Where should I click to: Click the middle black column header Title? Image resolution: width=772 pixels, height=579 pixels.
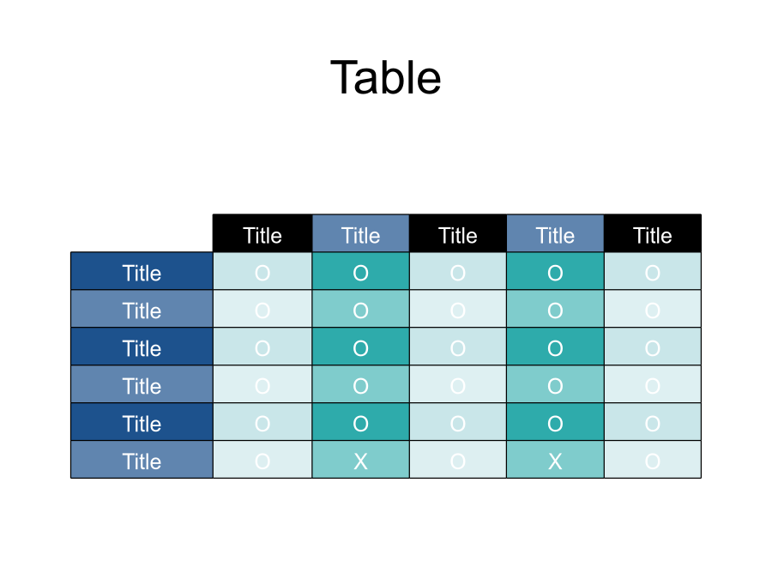click(x=458, y=234)
